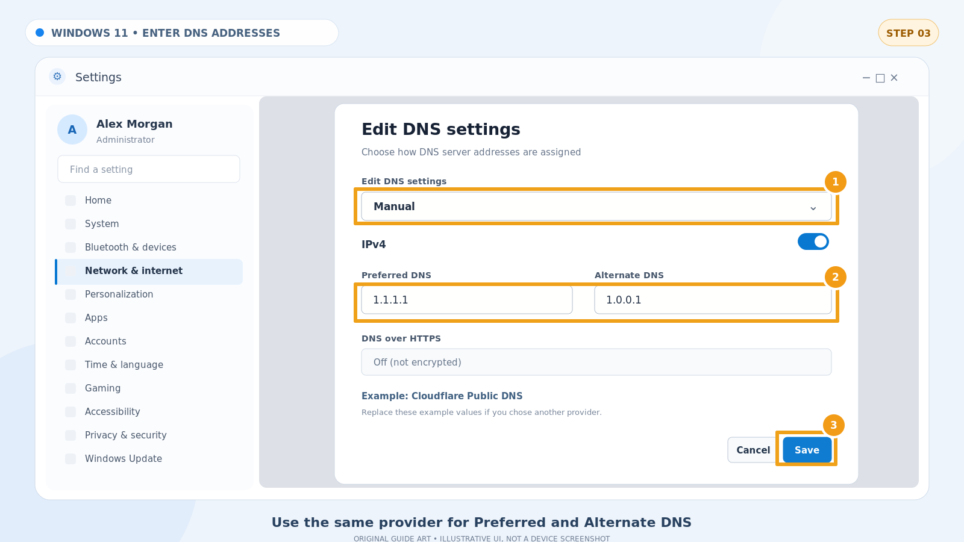Click the System sidebar icon
Image resolution: width=964 pixels, height=542 pixels.
click(70, 224)
